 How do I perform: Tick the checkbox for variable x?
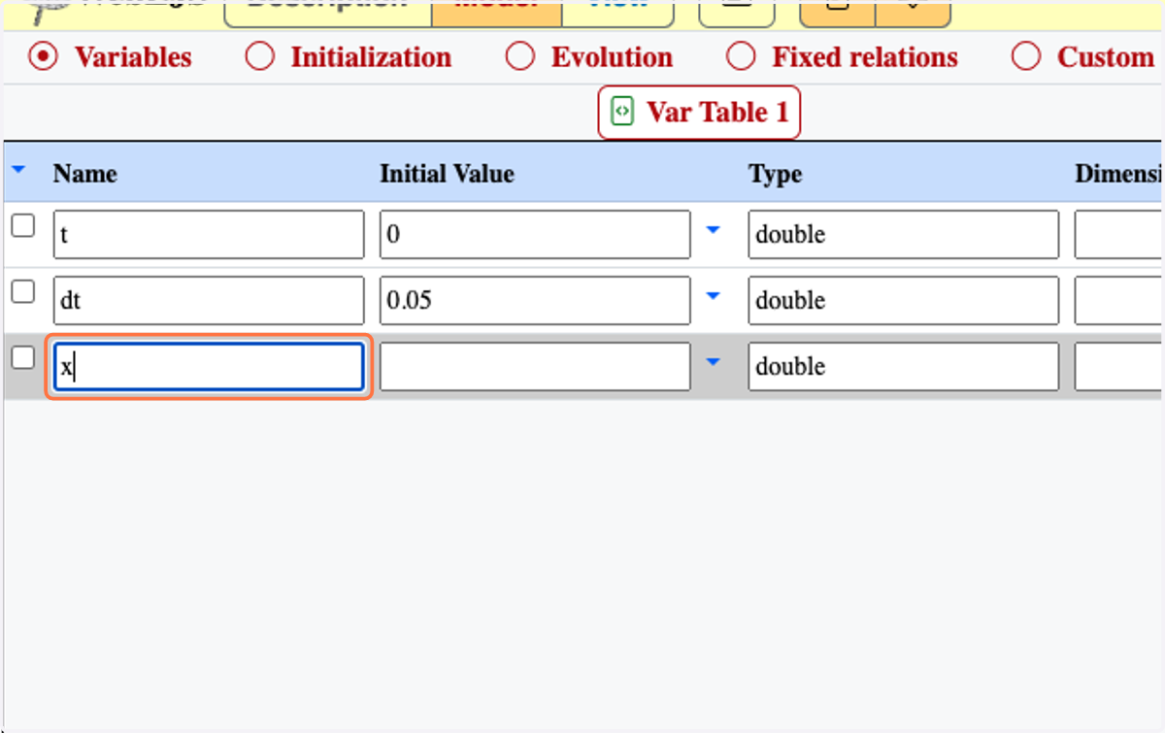click(x=22, y=358)
